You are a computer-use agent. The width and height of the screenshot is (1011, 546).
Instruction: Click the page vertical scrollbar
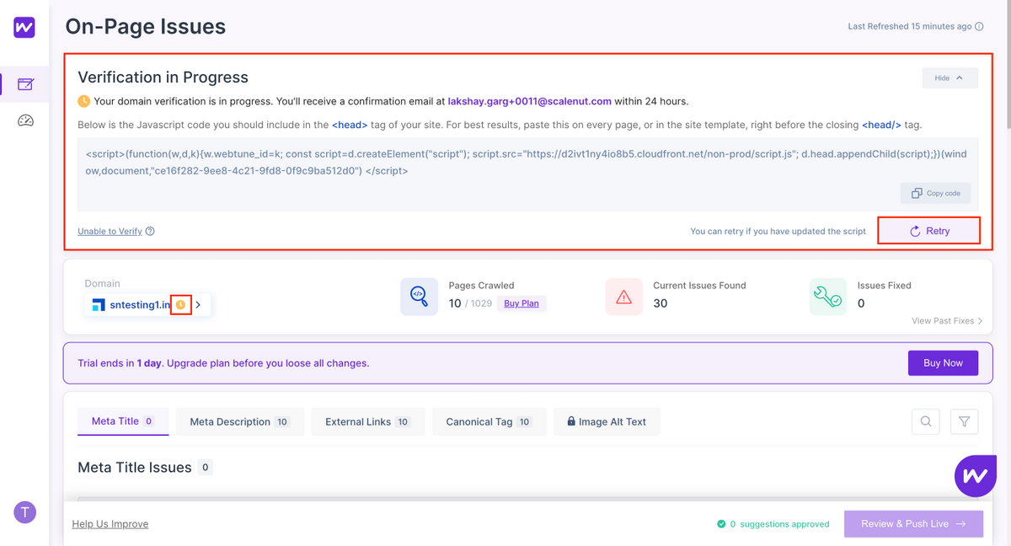pyautogui.click(x=1007, y=64)
